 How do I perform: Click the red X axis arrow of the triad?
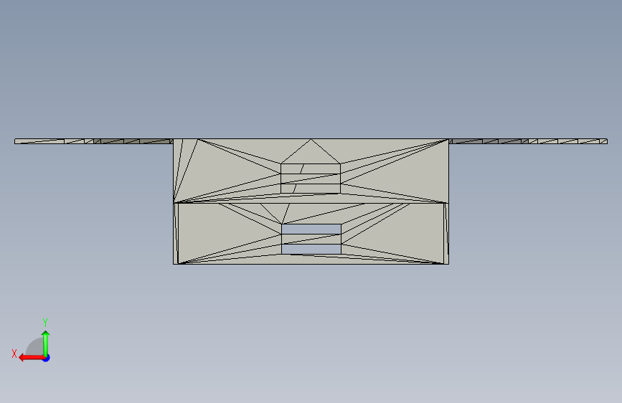pos(32,358)
